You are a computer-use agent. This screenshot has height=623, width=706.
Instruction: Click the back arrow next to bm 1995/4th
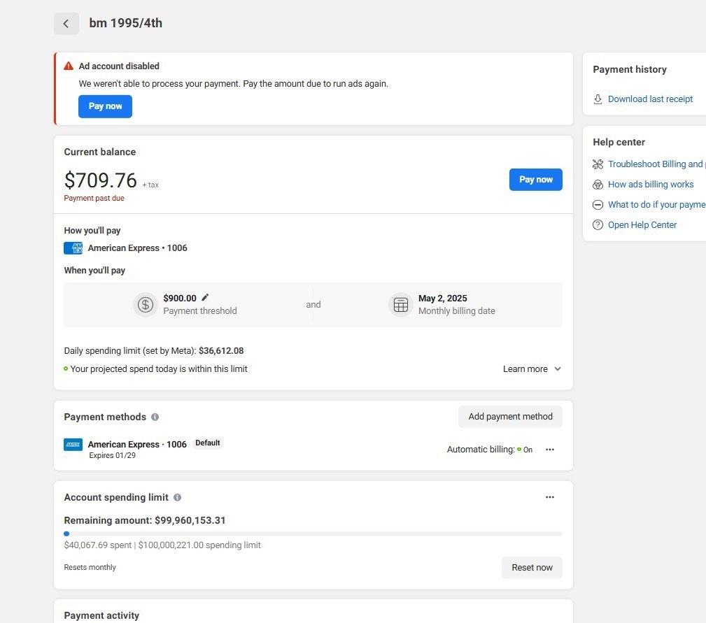tap(66, 24)
